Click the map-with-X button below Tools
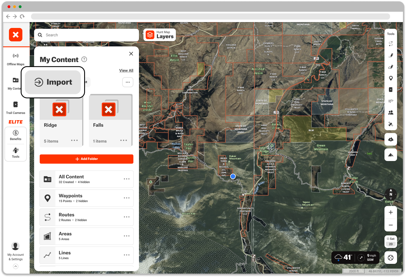 pos(391,139)
